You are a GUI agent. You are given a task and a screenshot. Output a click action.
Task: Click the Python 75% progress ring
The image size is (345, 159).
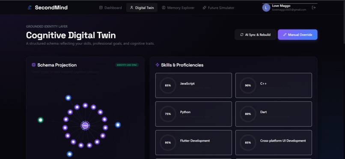pos(168,114)
